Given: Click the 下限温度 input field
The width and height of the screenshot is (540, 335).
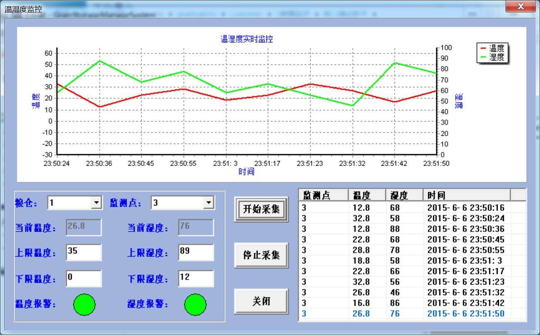Looking at the screenshot, I should click(84, 279).
